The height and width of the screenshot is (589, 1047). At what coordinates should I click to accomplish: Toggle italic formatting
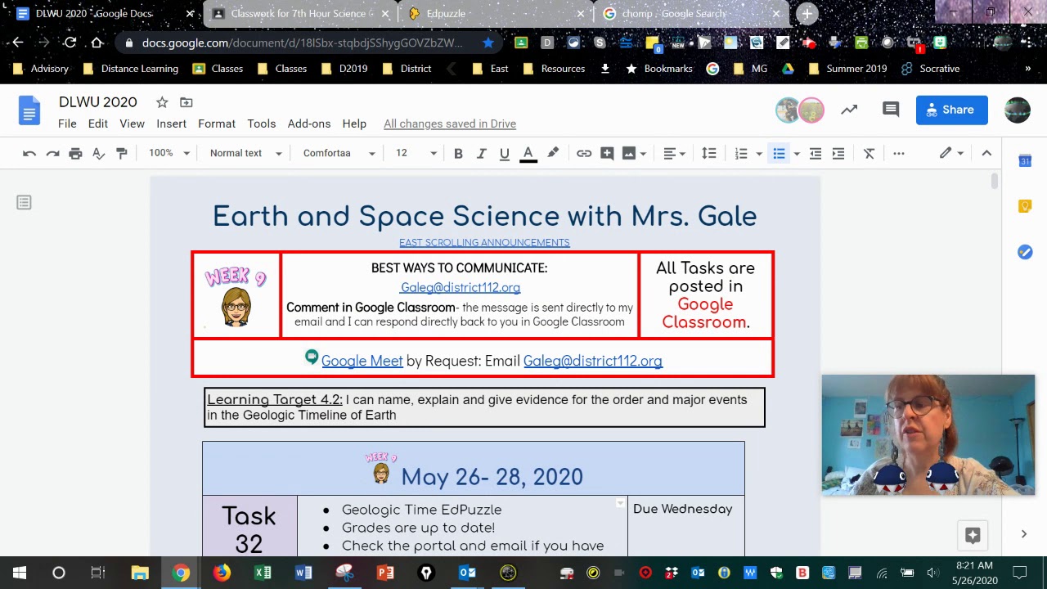[481, 153]
